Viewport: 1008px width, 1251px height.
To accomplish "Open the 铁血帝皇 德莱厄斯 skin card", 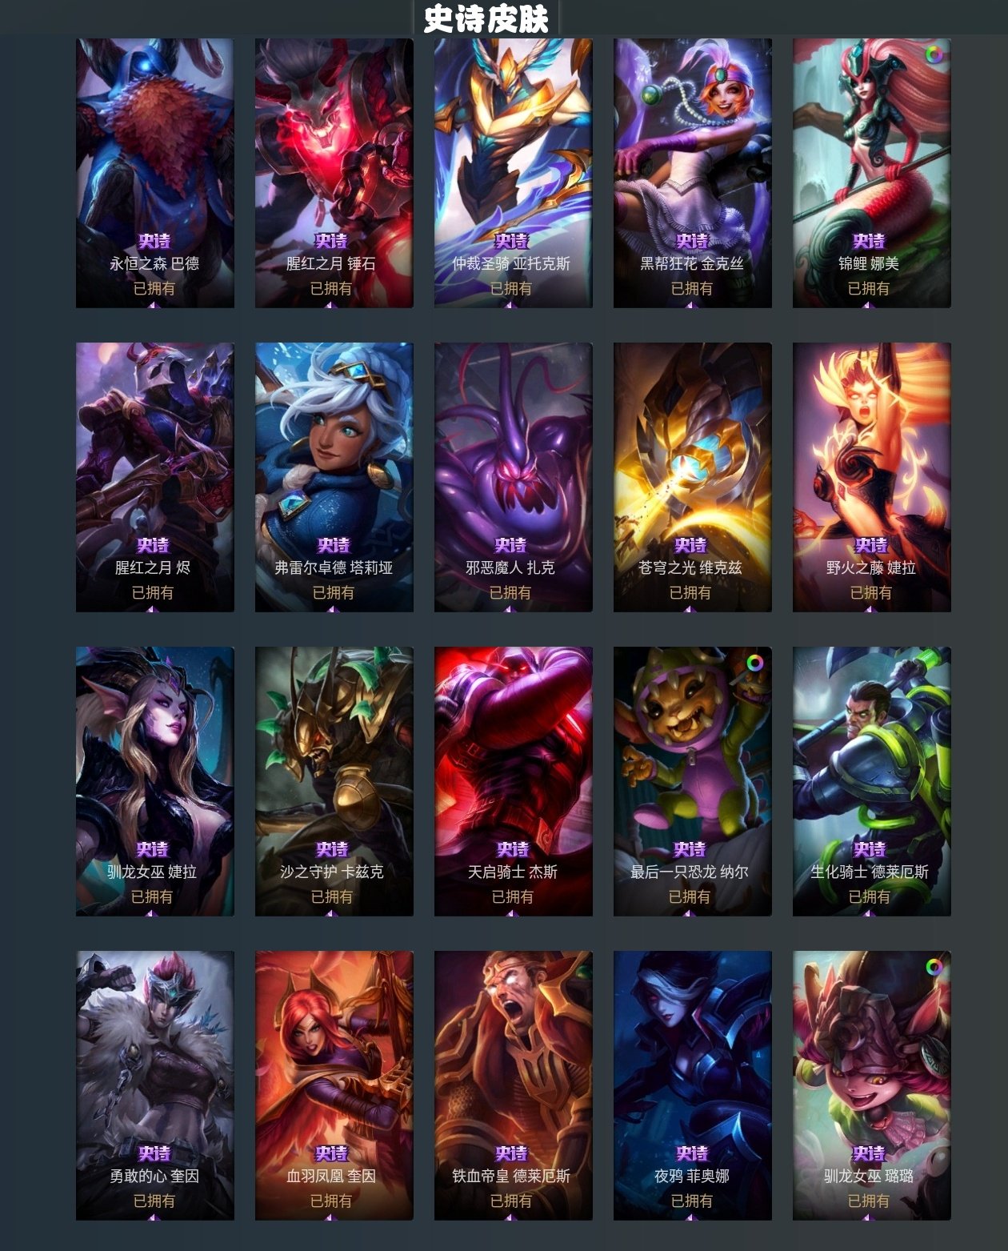I will (513, 1085).
